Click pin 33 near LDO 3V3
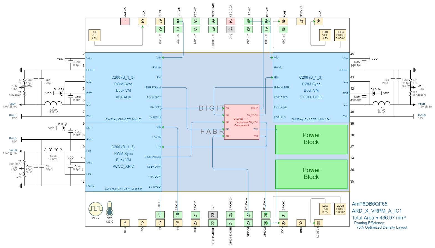435x248 pixels. (319, 223)
